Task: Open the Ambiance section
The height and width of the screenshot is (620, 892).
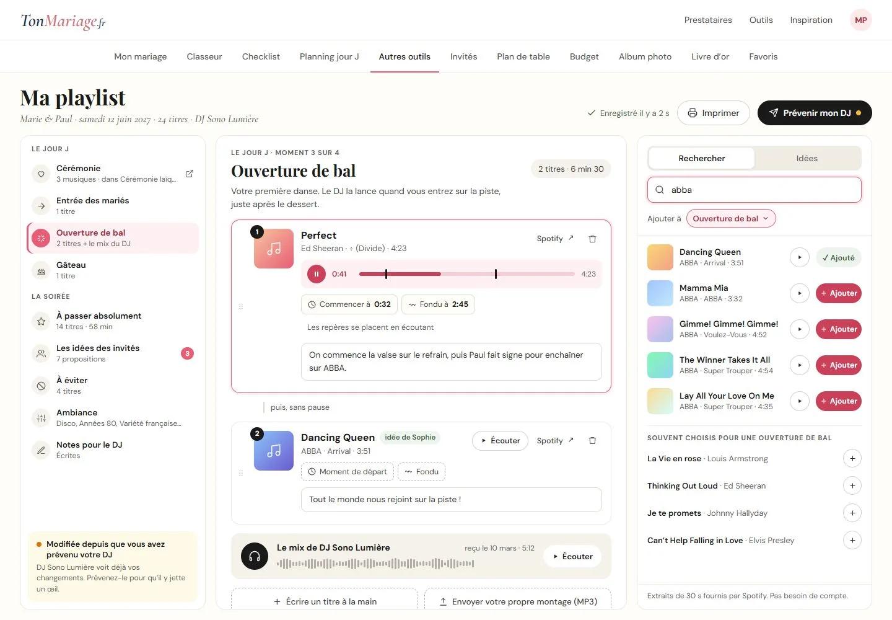Action: (113, 418)
